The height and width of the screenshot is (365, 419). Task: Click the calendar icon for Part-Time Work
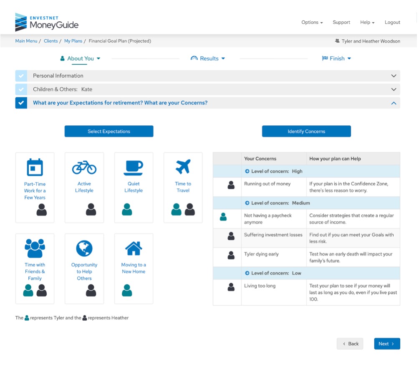tap(35, 167)
